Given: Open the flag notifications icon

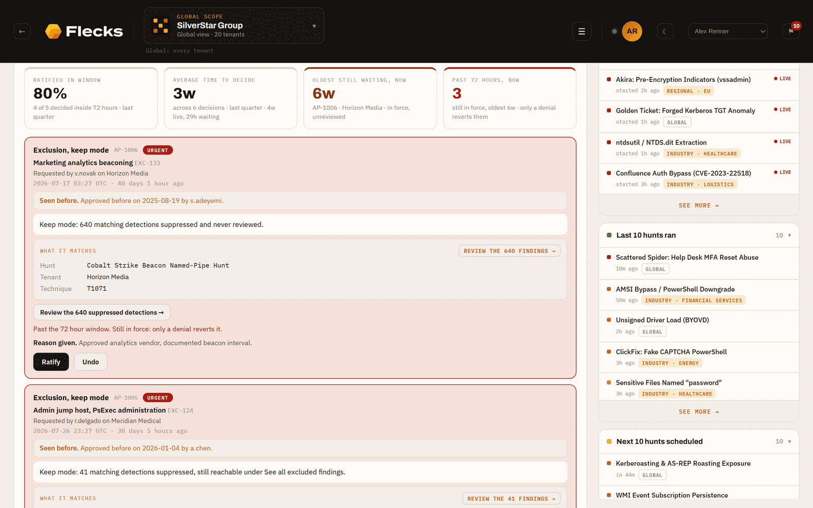Looking at the screenshot, I should click(791, 31).
